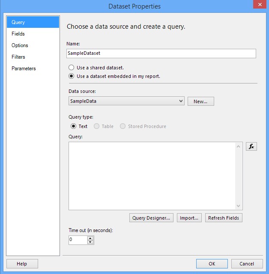Cancel the dialog
This screenshot has width=269, height=274.
(x=247, y=264)
